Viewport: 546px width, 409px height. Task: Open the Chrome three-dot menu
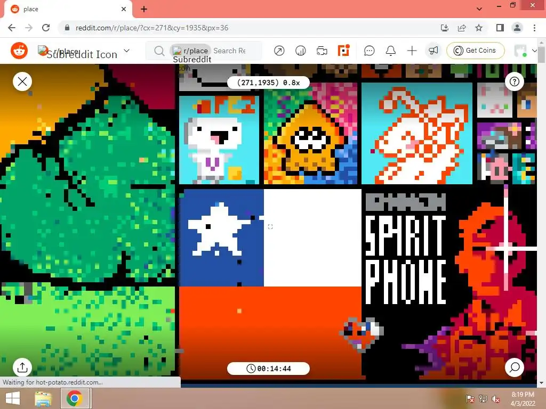534,28
